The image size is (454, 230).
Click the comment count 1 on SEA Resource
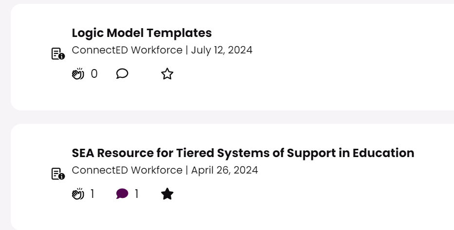(x=137, y=194)
